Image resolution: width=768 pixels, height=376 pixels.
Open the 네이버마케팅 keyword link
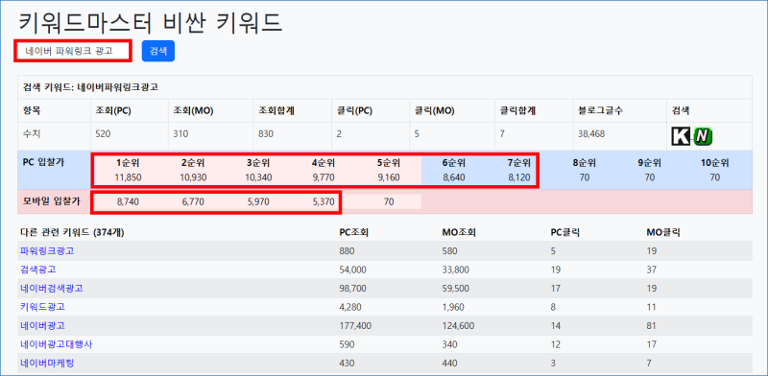click(47, 364)
